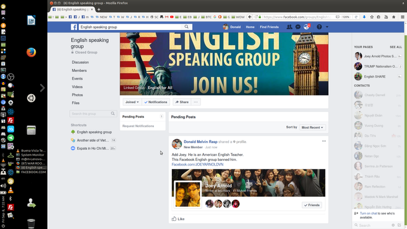Viewport: 407px width, 229px height.
Task: Follow the Facebook.com/JOEYARNOLDVN link
Action: pyautogui.click(x=197, y=164)
